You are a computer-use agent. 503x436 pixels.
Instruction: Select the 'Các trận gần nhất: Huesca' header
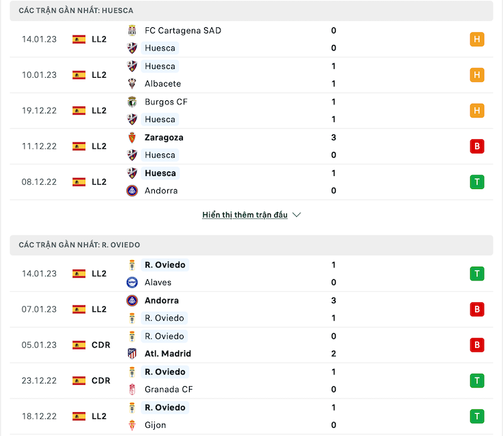tap(251, 11)
